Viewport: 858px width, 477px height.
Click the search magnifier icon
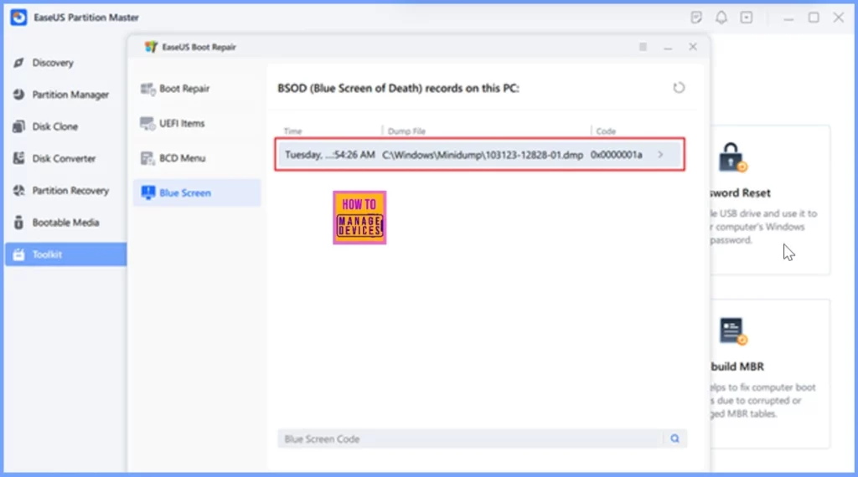click(x=675, y=439)
